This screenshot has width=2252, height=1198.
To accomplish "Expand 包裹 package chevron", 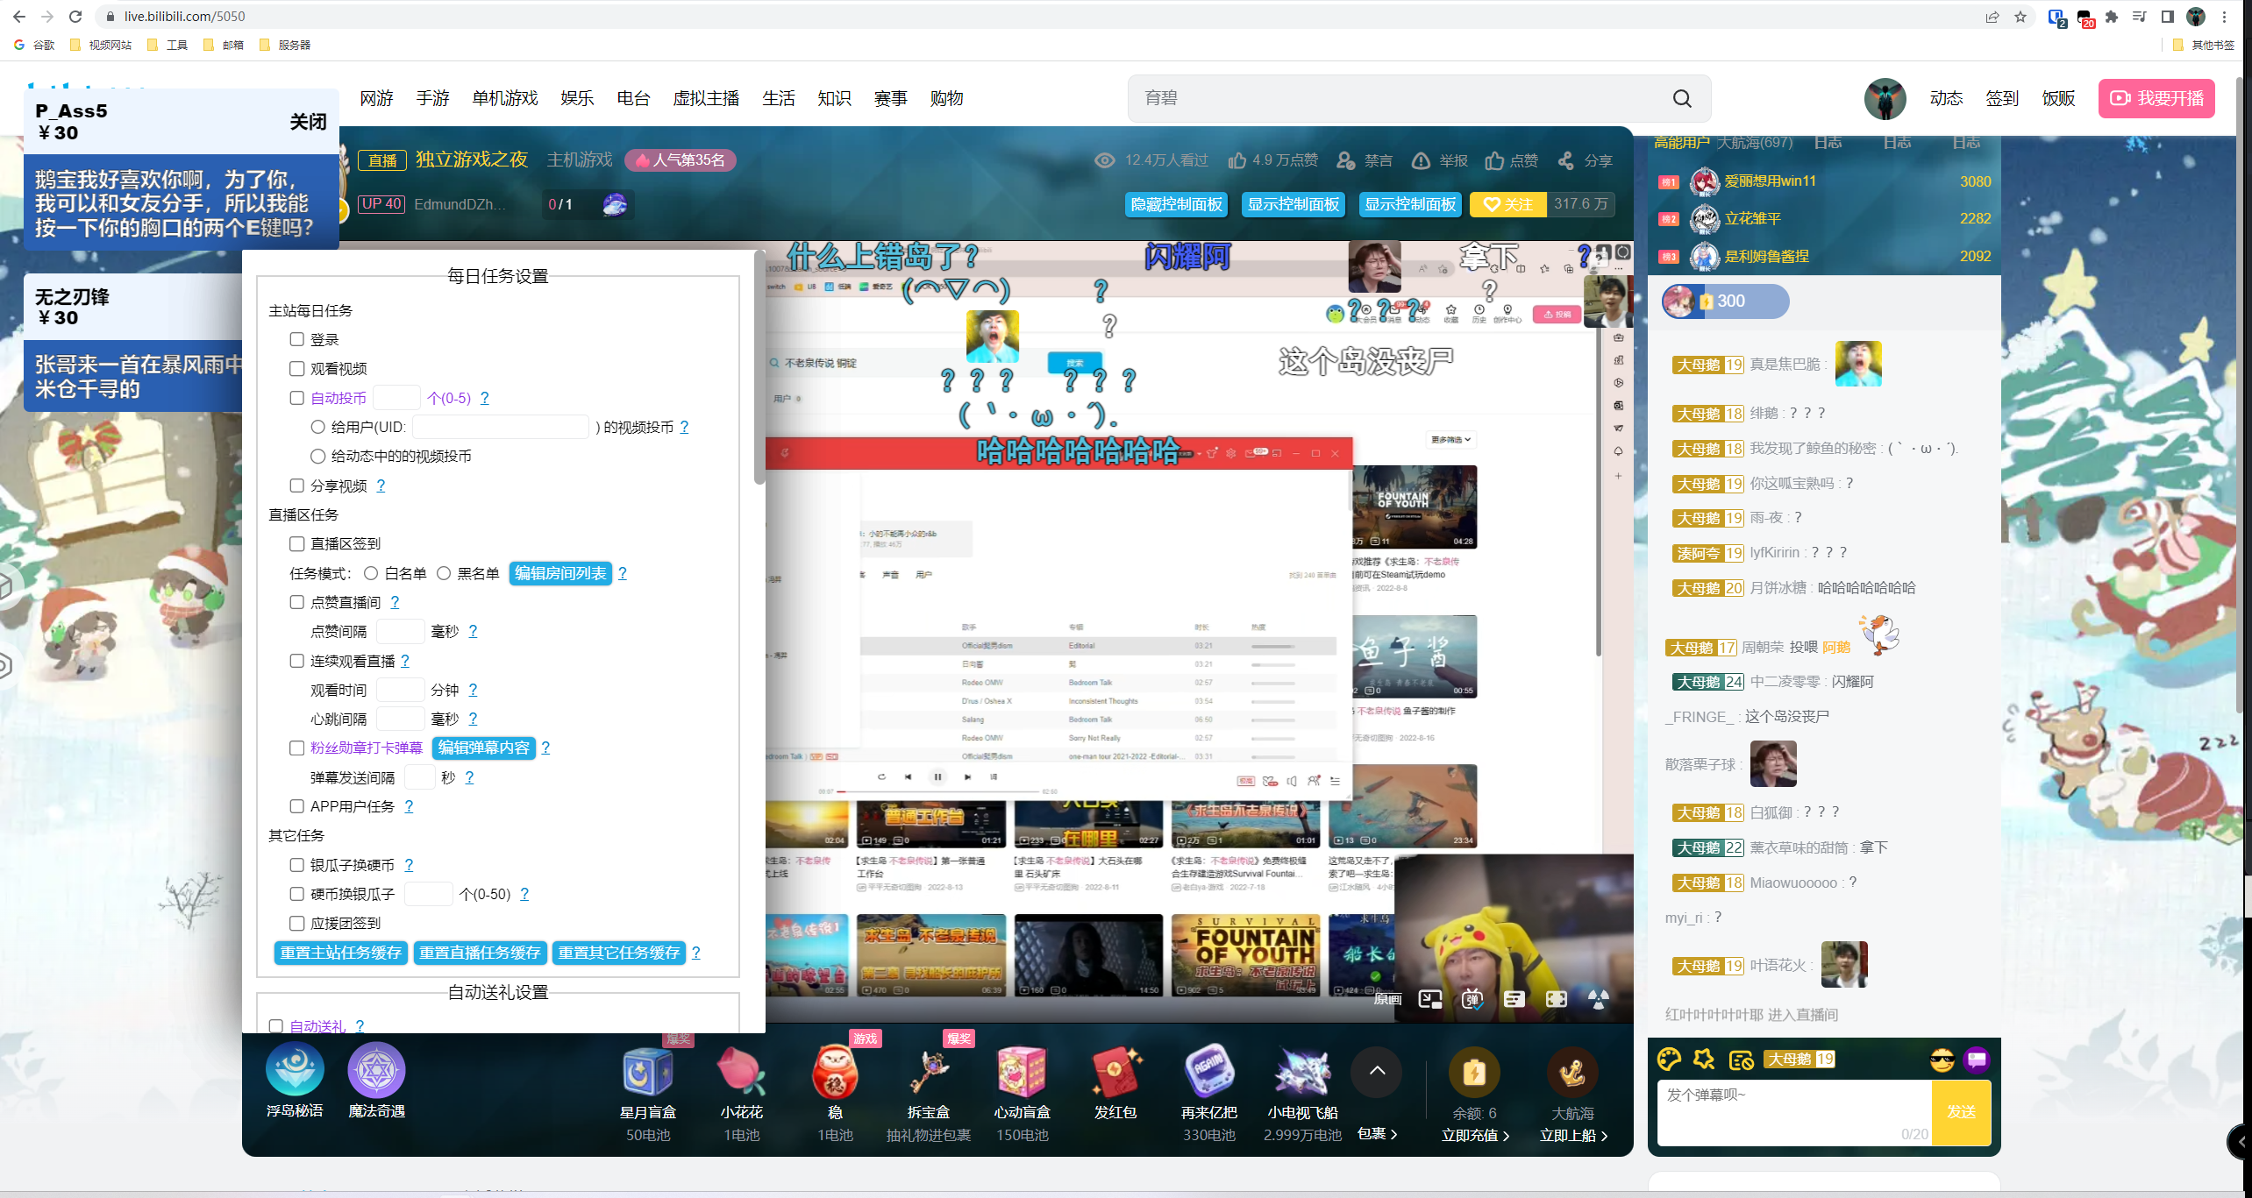I will coord(1393,1134).
